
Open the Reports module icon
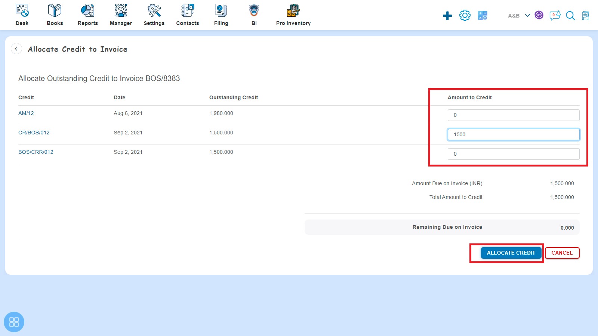(88, 10)
